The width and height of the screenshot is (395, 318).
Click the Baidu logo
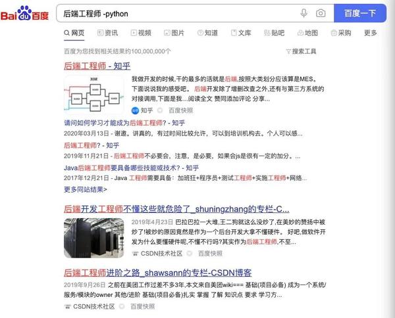click(24, 13)
